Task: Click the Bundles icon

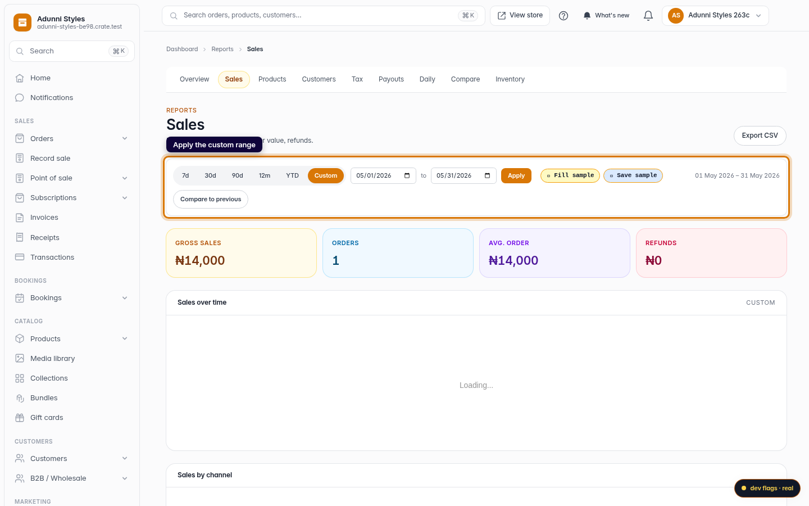Action: [x=20, y=398]
